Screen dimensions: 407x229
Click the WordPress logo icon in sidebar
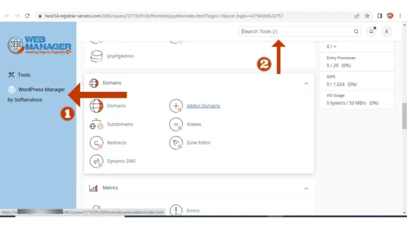(12, 89)
